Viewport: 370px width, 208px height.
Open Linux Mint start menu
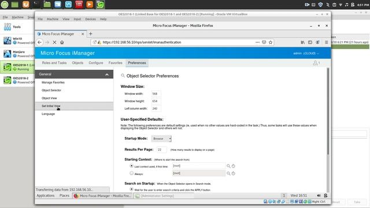pyautogui.click(x=5, y=5)
